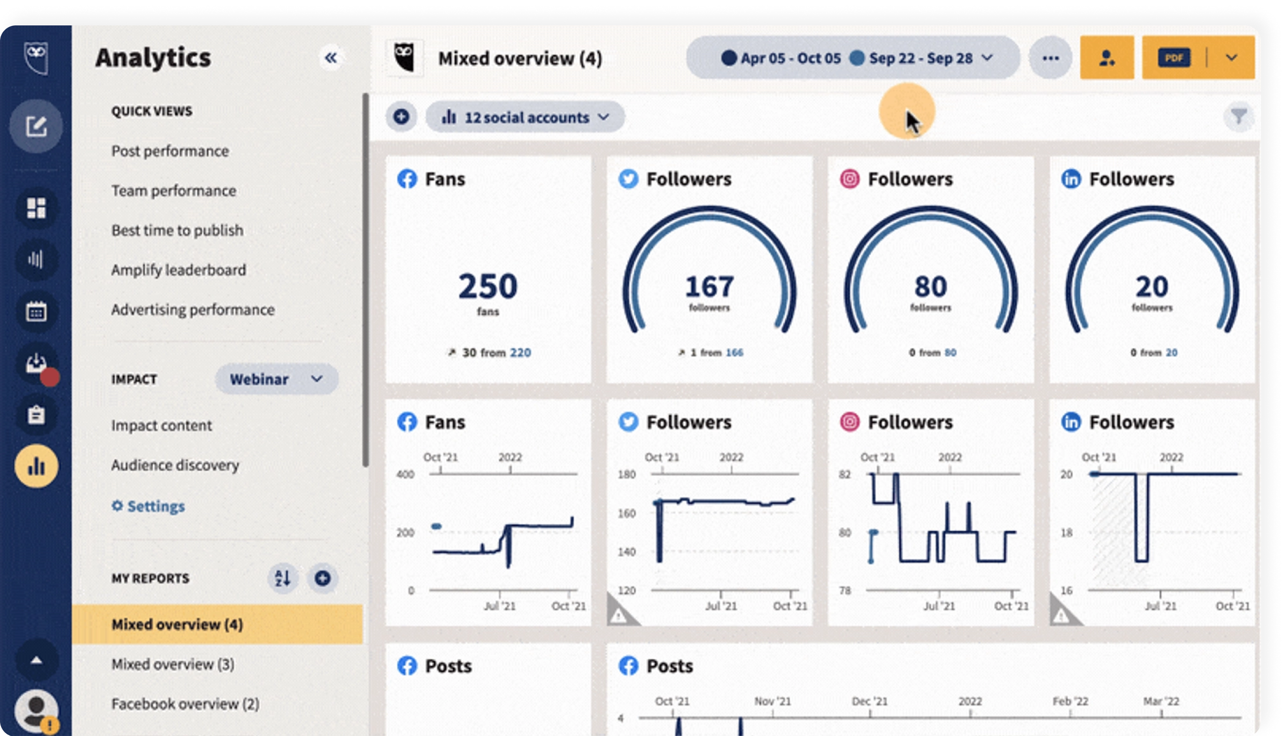Open the Settings link in sidebar

[155, 506]
